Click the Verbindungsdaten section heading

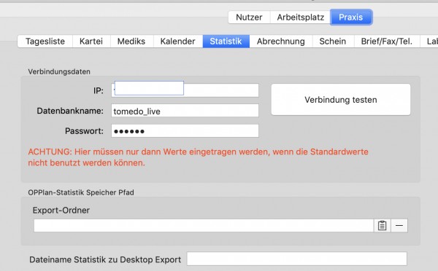click(x=59, y=71)
